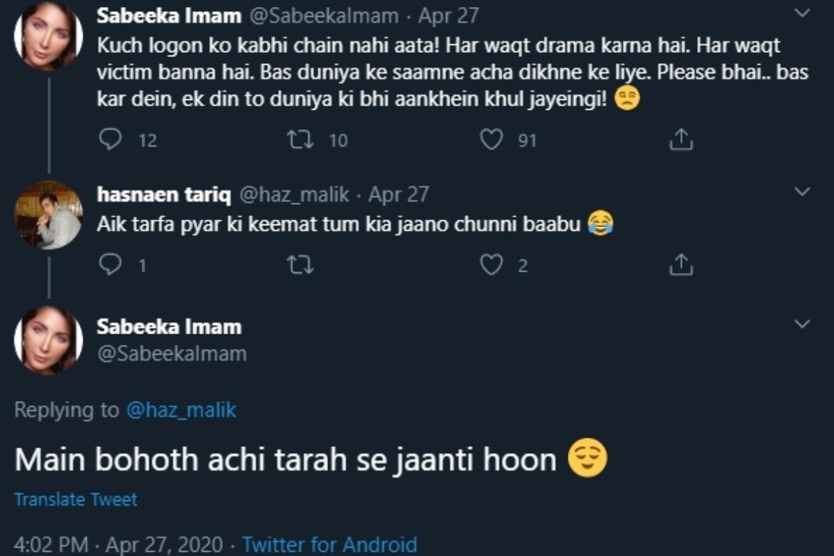Retweet Sabeeka Imam's first tweet
The height and width of the screenshot is (556, 834).
(300, 140)
